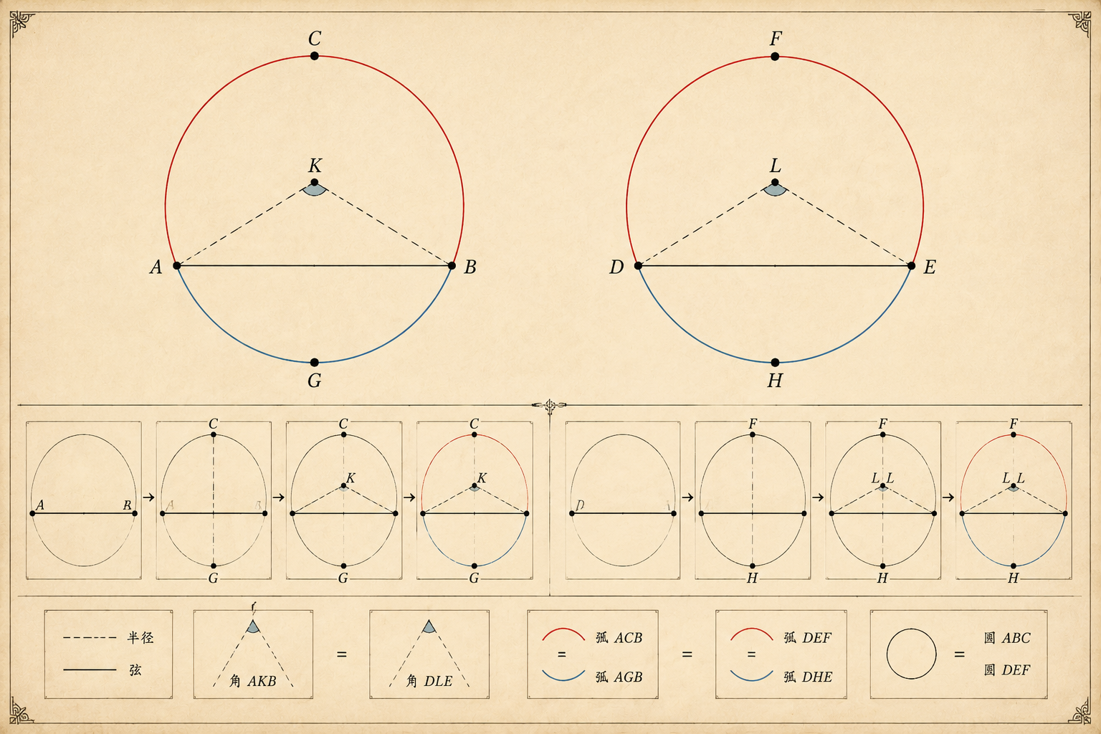Image resolution: width=1101 pixels, height=734 pixels.
Task: Click point D on the large circle
Action: tap(638, 266)
